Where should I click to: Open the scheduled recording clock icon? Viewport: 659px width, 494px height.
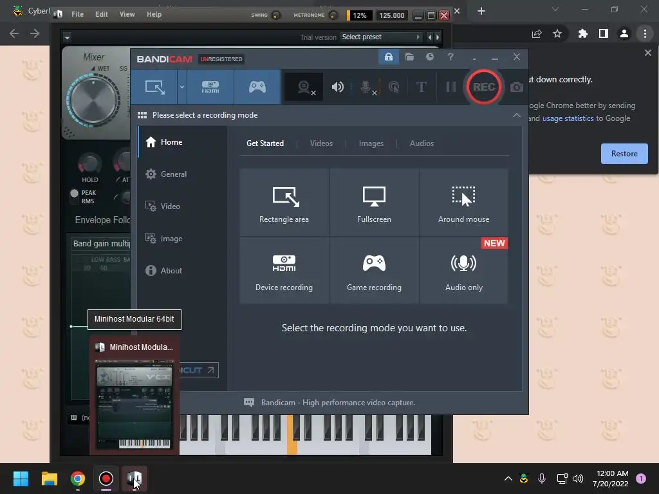[429, 57]
